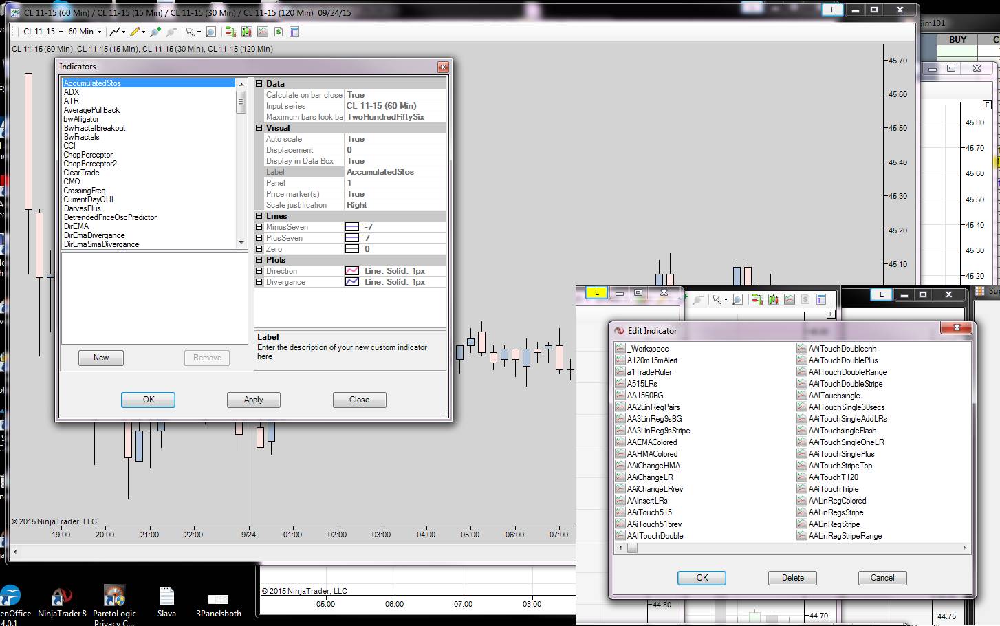Image resolution: width=1000 pixels, height=626 pixels.
Task: Collapse the Visual property section
Action: pyautogui.click(x=259, y=128)
